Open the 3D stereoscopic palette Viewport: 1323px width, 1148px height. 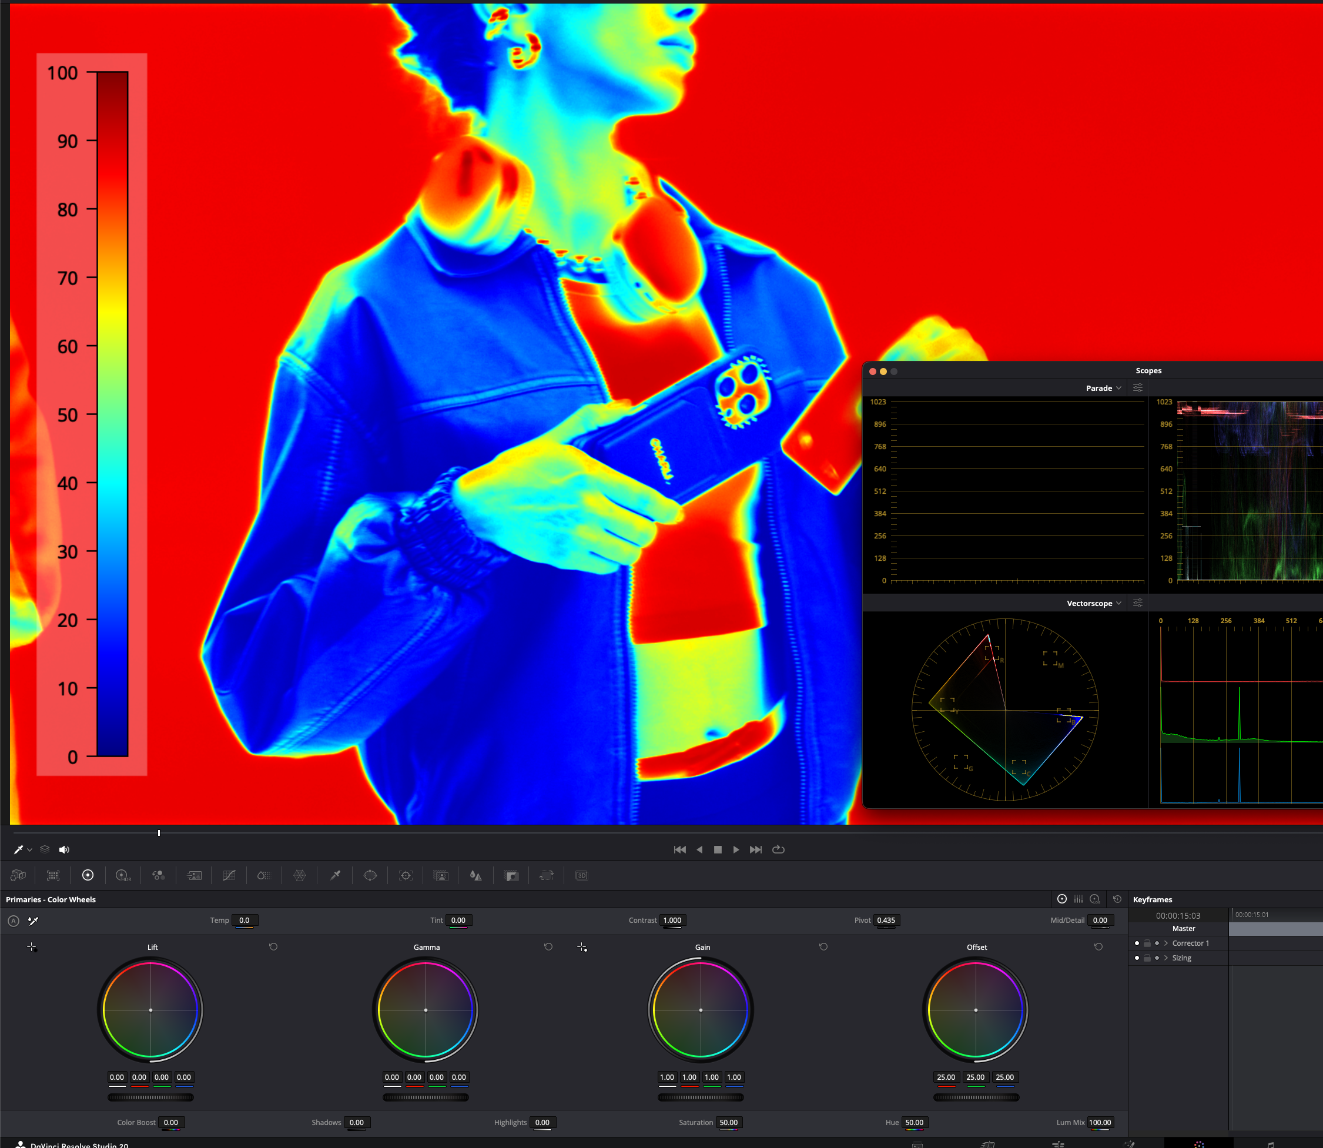click(581, 875)
